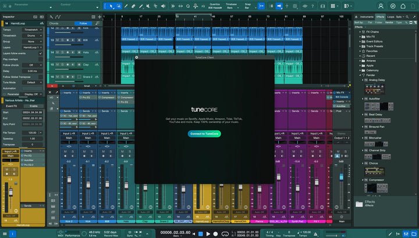Image resolution: width=419 pixels, height=238 pixels.
Task: Solo track 14 Hats
Action: click(x=62, y=52)
